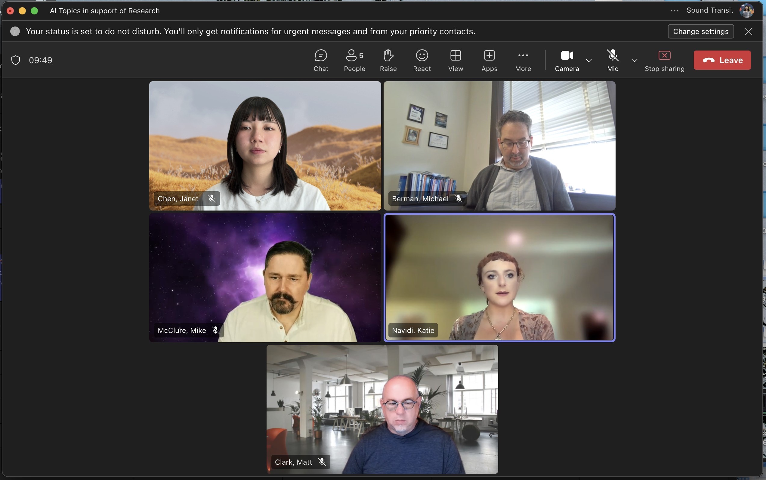Open the Sound Transit profile avatar
This screenshot has width=766, height=480.
click(746, 11)
